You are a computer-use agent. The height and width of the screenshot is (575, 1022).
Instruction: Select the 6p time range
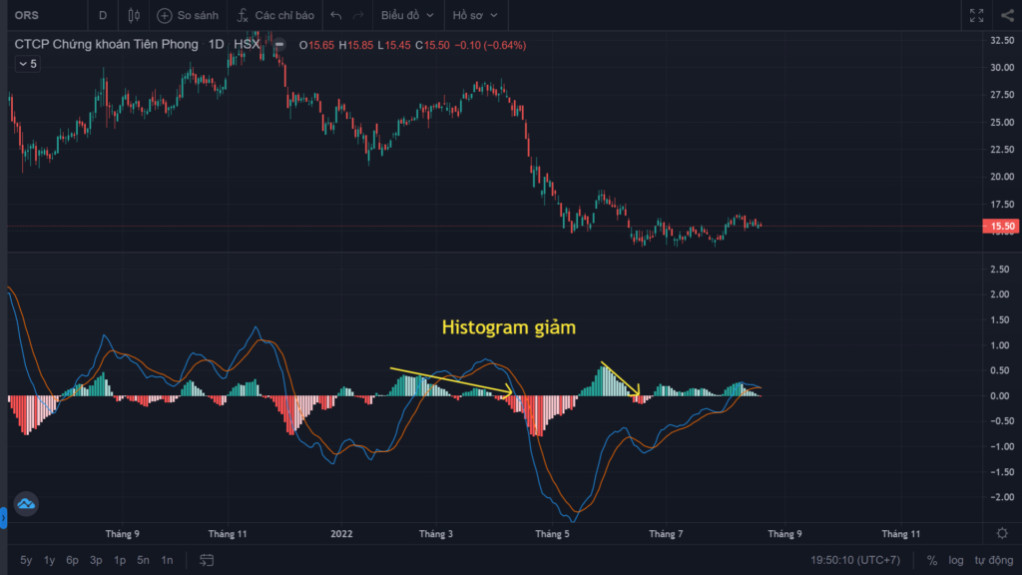(72, 560)
